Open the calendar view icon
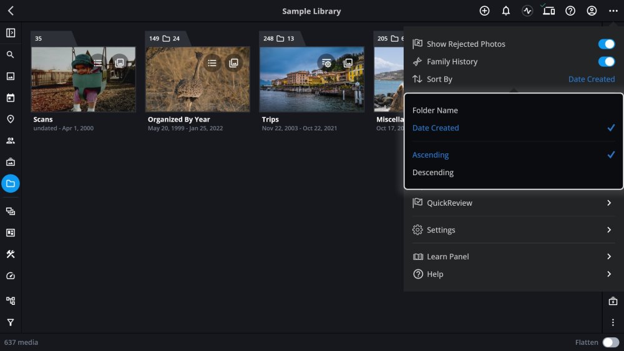Viewport: 624px width, 351px height. (11, 98)
